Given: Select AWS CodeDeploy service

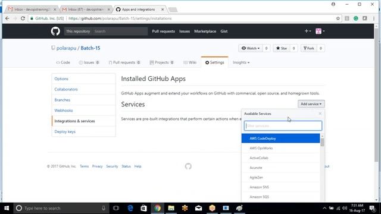Looking at the screenshot, I should point(280,139).
